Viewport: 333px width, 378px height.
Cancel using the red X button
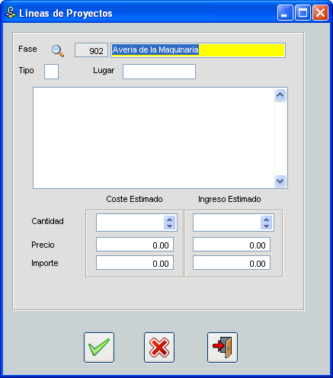[159, 348]
